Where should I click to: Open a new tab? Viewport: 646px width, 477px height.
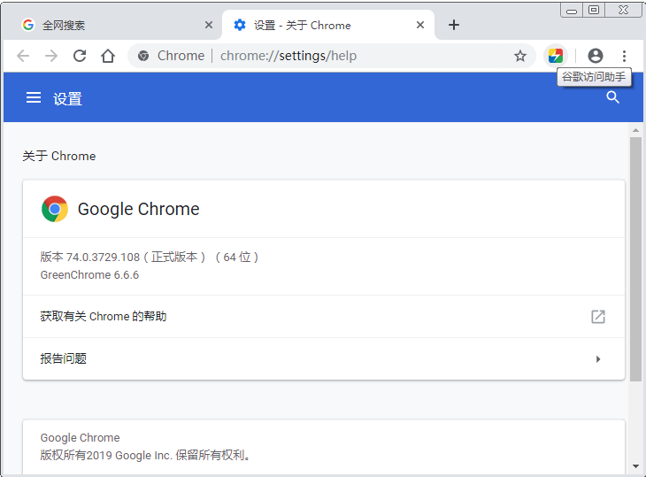454,25
